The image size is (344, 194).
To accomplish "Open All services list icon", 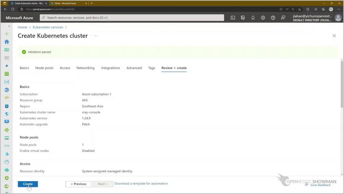I will 7,58.
